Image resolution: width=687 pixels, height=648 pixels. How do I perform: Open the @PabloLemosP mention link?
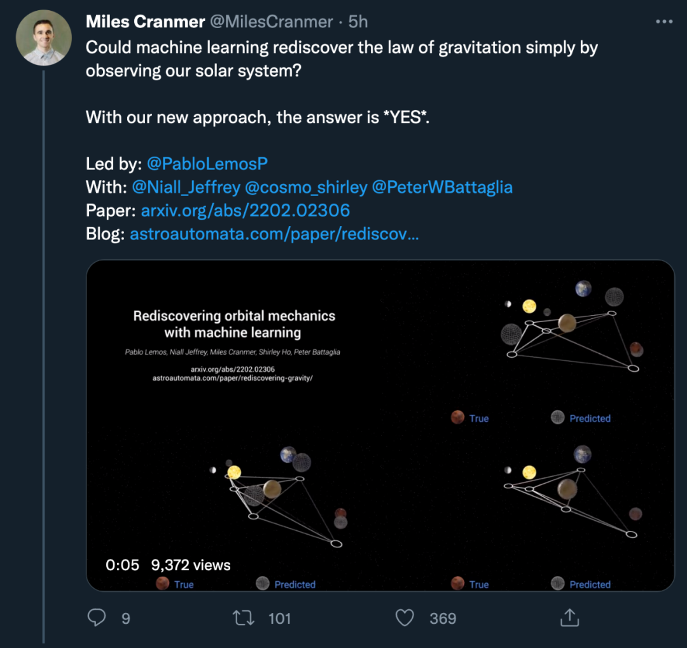[207, 164]
